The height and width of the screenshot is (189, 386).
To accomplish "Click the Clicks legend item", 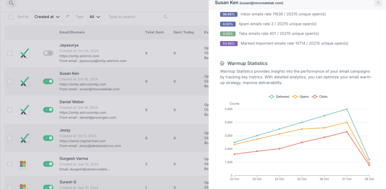I will click(320, 97).
